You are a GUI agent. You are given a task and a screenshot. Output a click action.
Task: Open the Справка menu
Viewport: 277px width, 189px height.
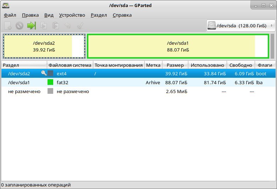122,15
